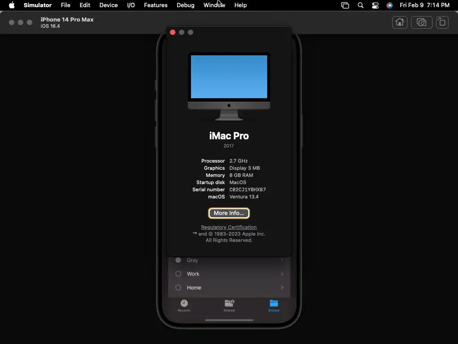This screenshot has width=458, height=344.
Task: Click the 2.7 GHz processor value
Action: (x=238, y=161)
